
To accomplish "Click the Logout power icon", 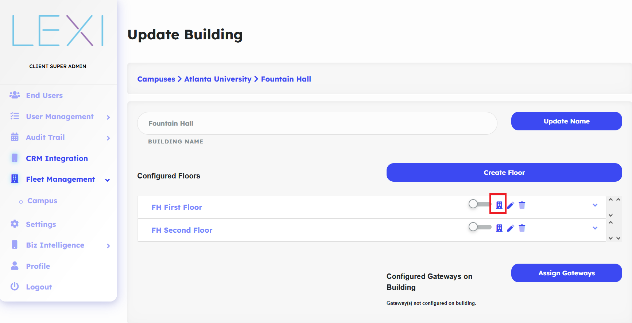I will tap(15, 287).
